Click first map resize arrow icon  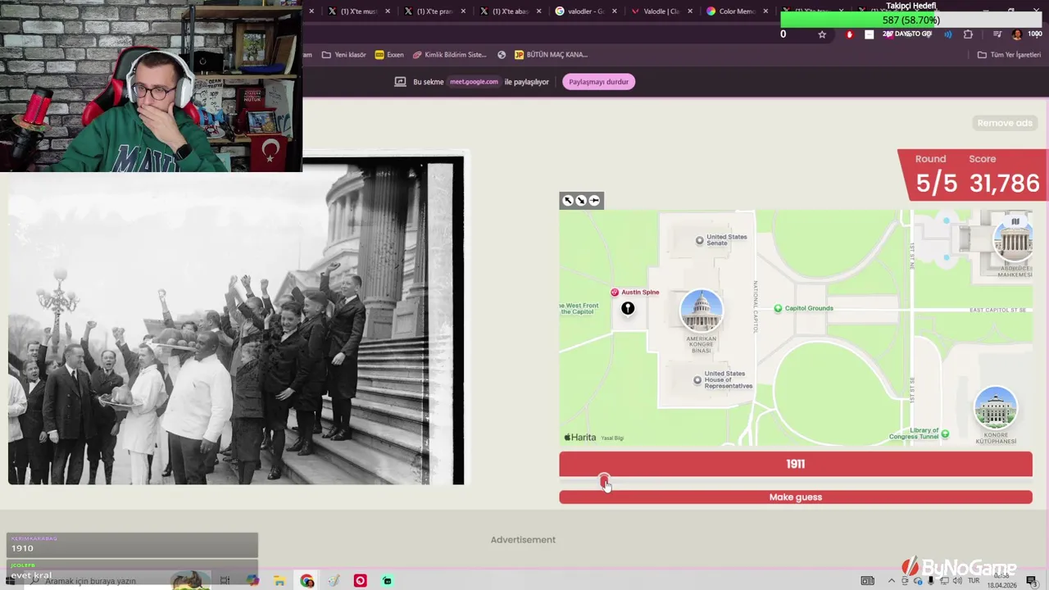pos(568,201)
